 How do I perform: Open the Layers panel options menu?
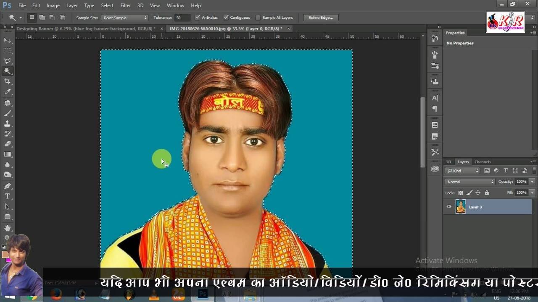533,162
